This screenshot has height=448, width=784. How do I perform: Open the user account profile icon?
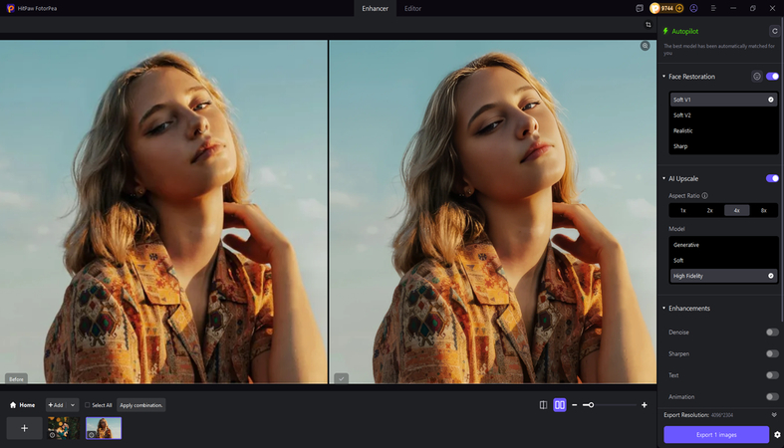692,8
